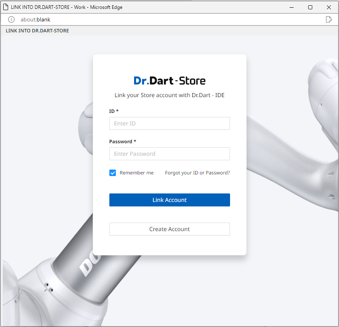Click the 'Password *' field label
The height and width of the screenshot is (327, 339).
point(123,142)
